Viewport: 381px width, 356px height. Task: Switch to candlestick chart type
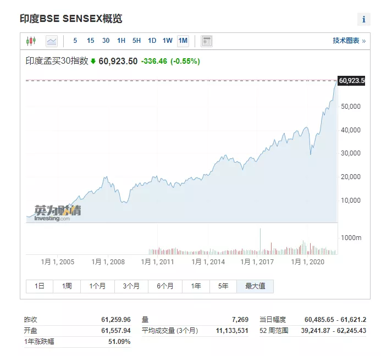point(31,41)
